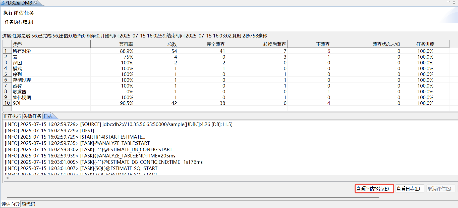Select the 模式 row

click(226, 68)
